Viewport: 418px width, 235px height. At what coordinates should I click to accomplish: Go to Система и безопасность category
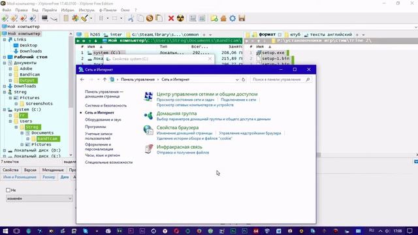[x=106, y=106]
